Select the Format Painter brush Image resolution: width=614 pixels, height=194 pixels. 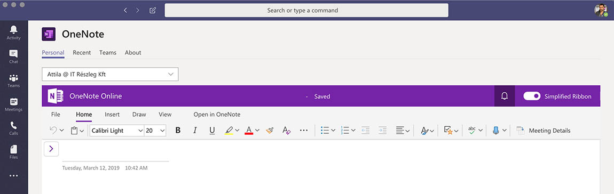point(270,130)
